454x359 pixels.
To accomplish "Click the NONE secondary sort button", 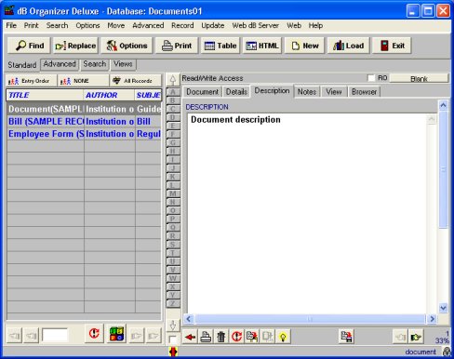I will [x=83, y=81].
